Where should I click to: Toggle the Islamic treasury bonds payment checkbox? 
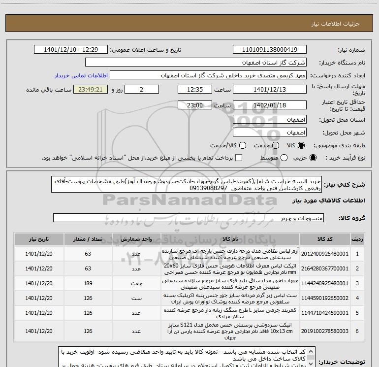(x=239, y=158)
